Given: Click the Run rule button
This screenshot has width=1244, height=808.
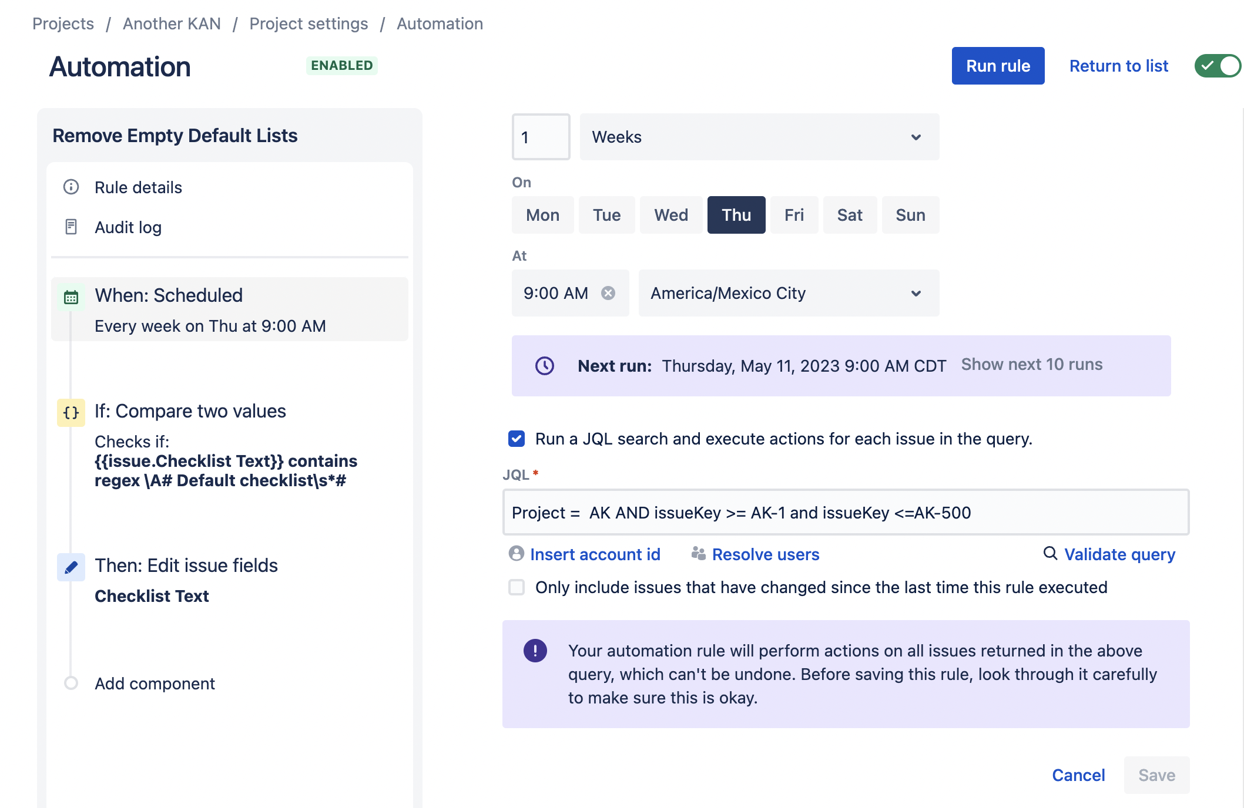Looking at the screenshot, I should [x=998, y=66].
